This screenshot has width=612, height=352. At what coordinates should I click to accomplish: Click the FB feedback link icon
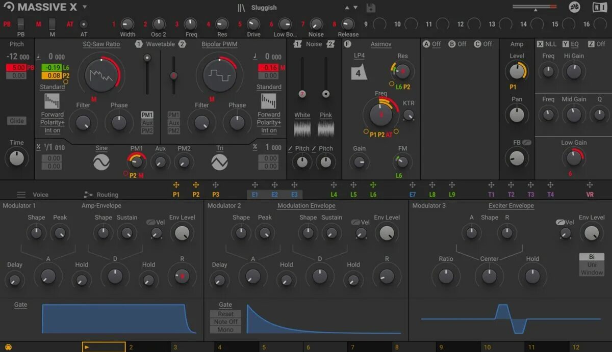point(527,143)
